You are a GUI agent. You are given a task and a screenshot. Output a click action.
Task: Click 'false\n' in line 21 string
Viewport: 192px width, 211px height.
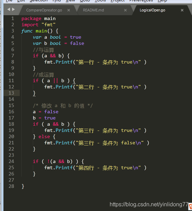point(131,143)
